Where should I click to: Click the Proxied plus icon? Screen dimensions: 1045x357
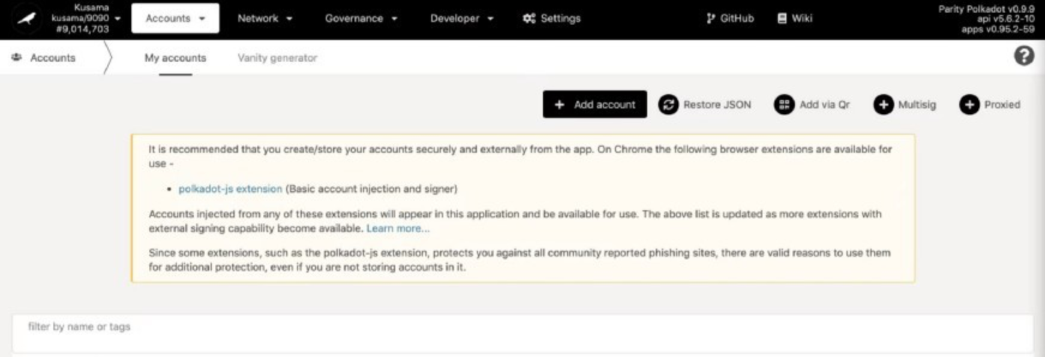(969, 104)
